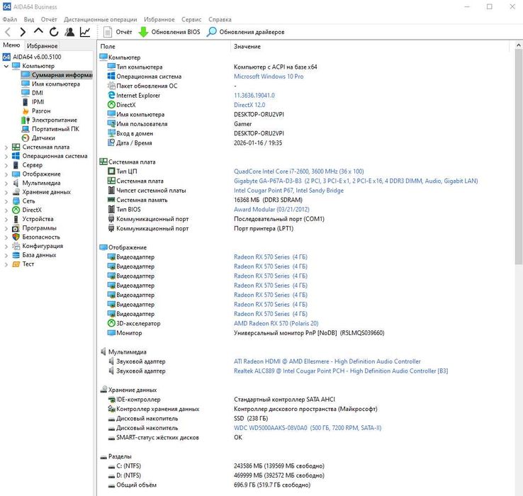Expand Операционная система tree node
Image resolution: width=523 pixels, height=496 pixels.
(x=6, y=156)
